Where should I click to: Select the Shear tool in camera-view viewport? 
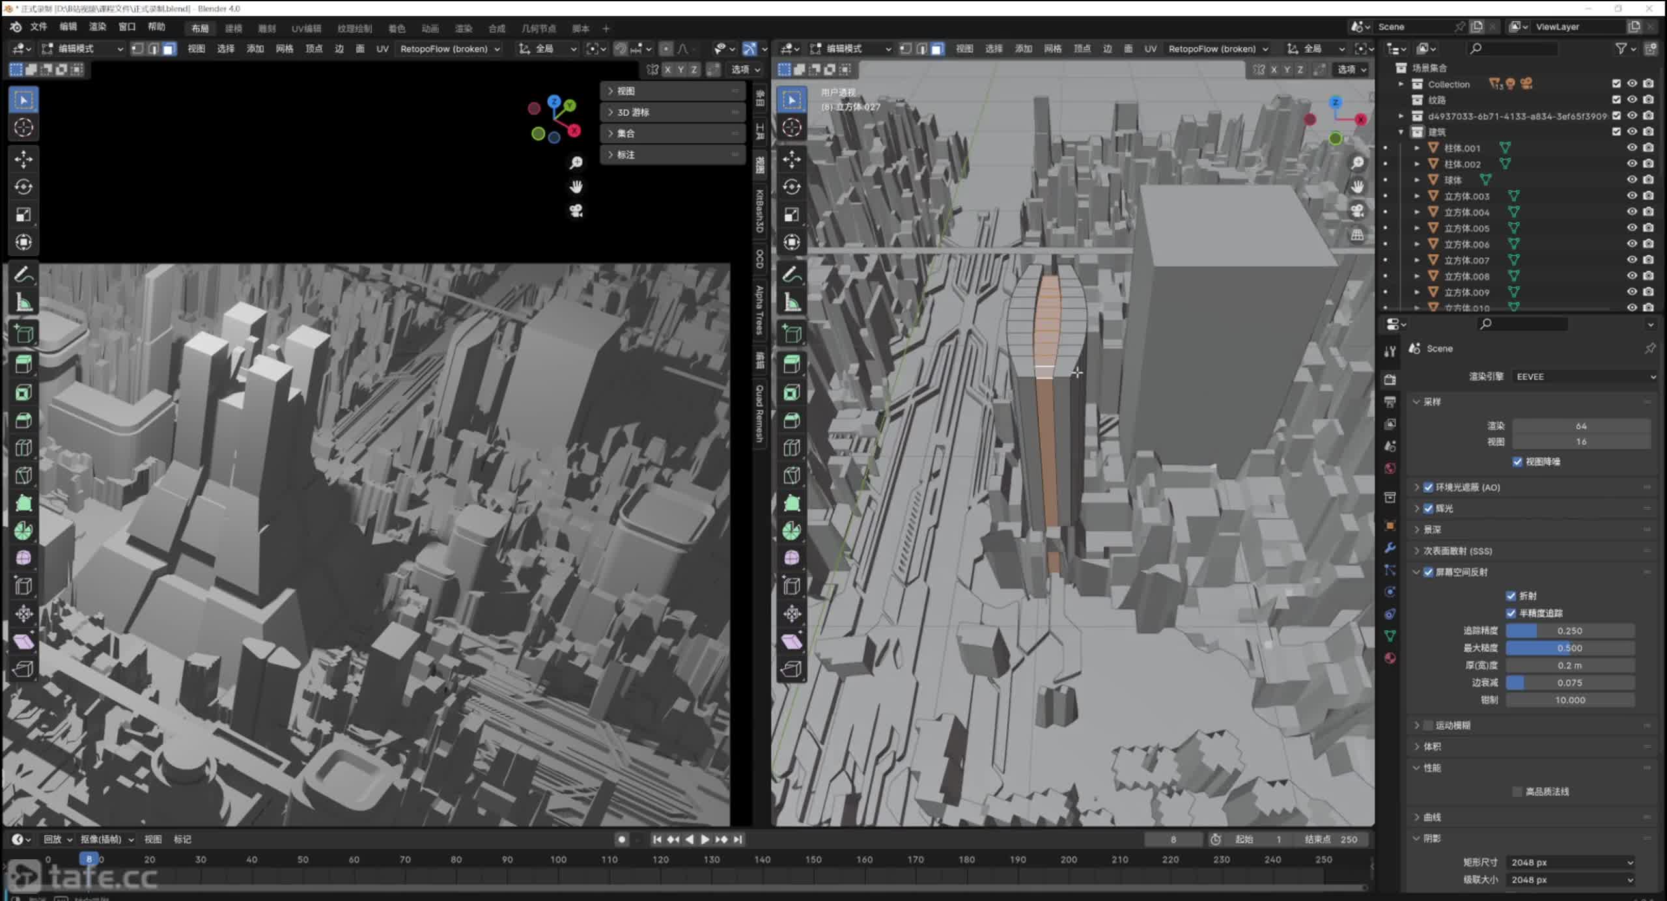(x=23, y=641)
